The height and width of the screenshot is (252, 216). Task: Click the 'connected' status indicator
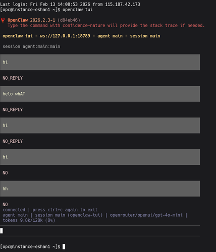[14, 210]
